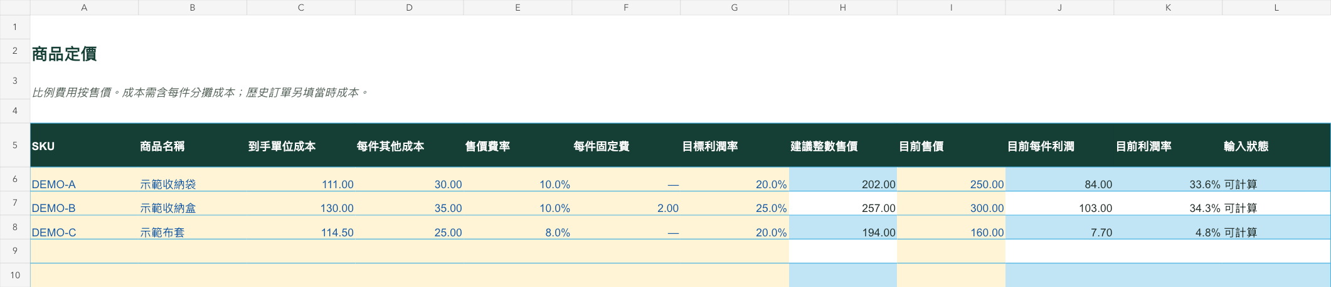Viewport: 1331px width, 287px height.
Task: Click the 到手單位成本 header cell
Action: [301, 145]
